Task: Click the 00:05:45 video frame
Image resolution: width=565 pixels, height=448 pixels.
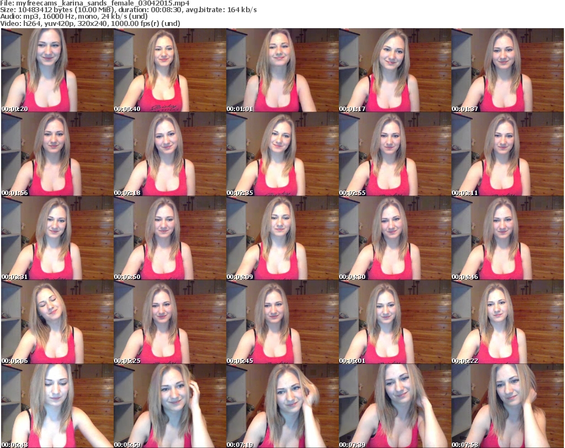Action: pyautogui.click(x=282, y=322)
